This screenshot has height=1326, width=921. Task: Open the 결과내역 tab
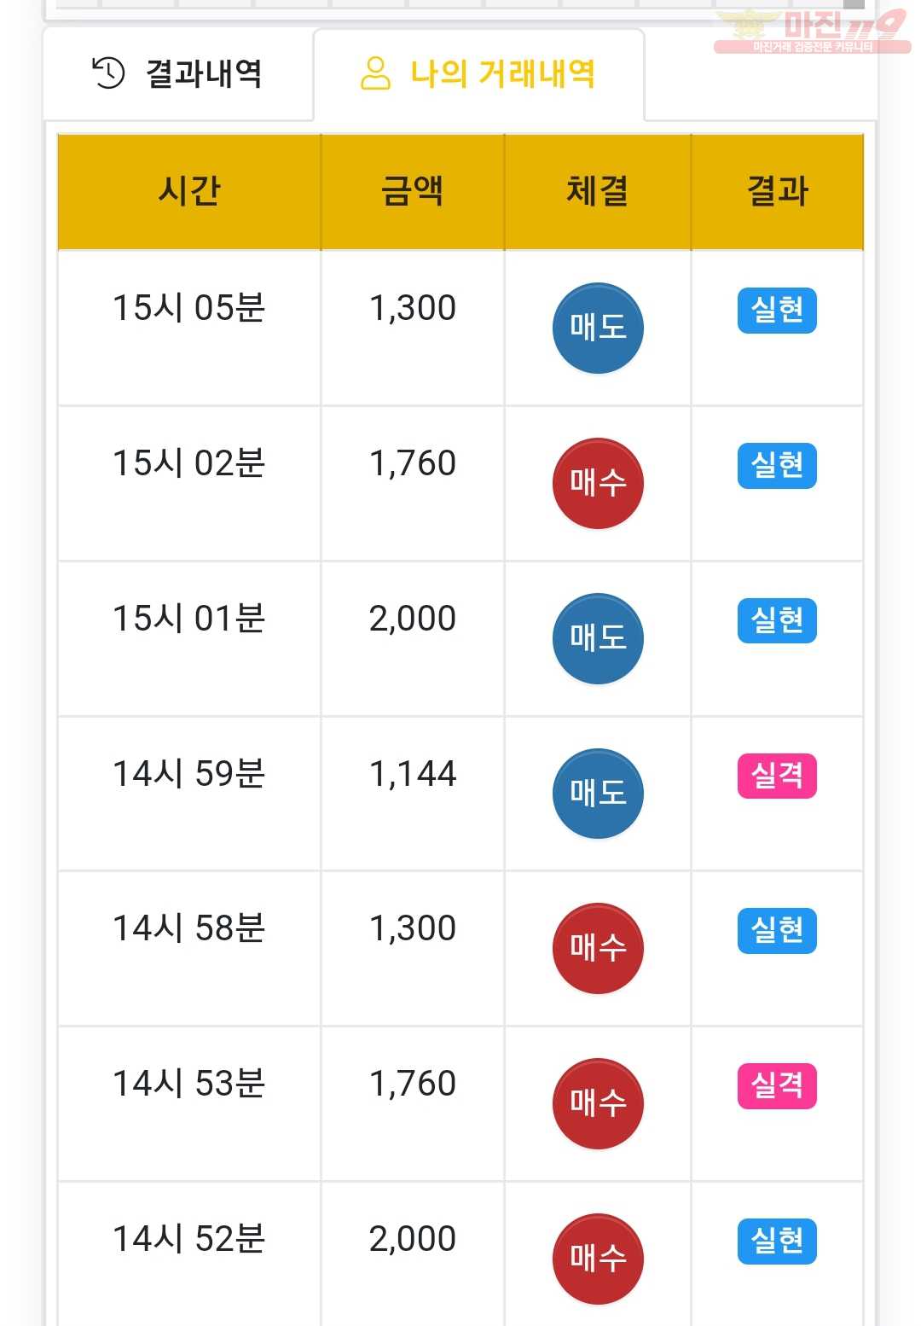tap(178, 74)
